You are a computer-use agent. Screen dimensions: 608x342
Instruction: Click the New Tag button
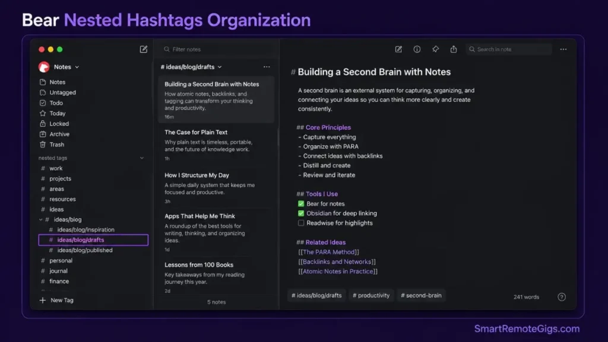coord(56,301)
